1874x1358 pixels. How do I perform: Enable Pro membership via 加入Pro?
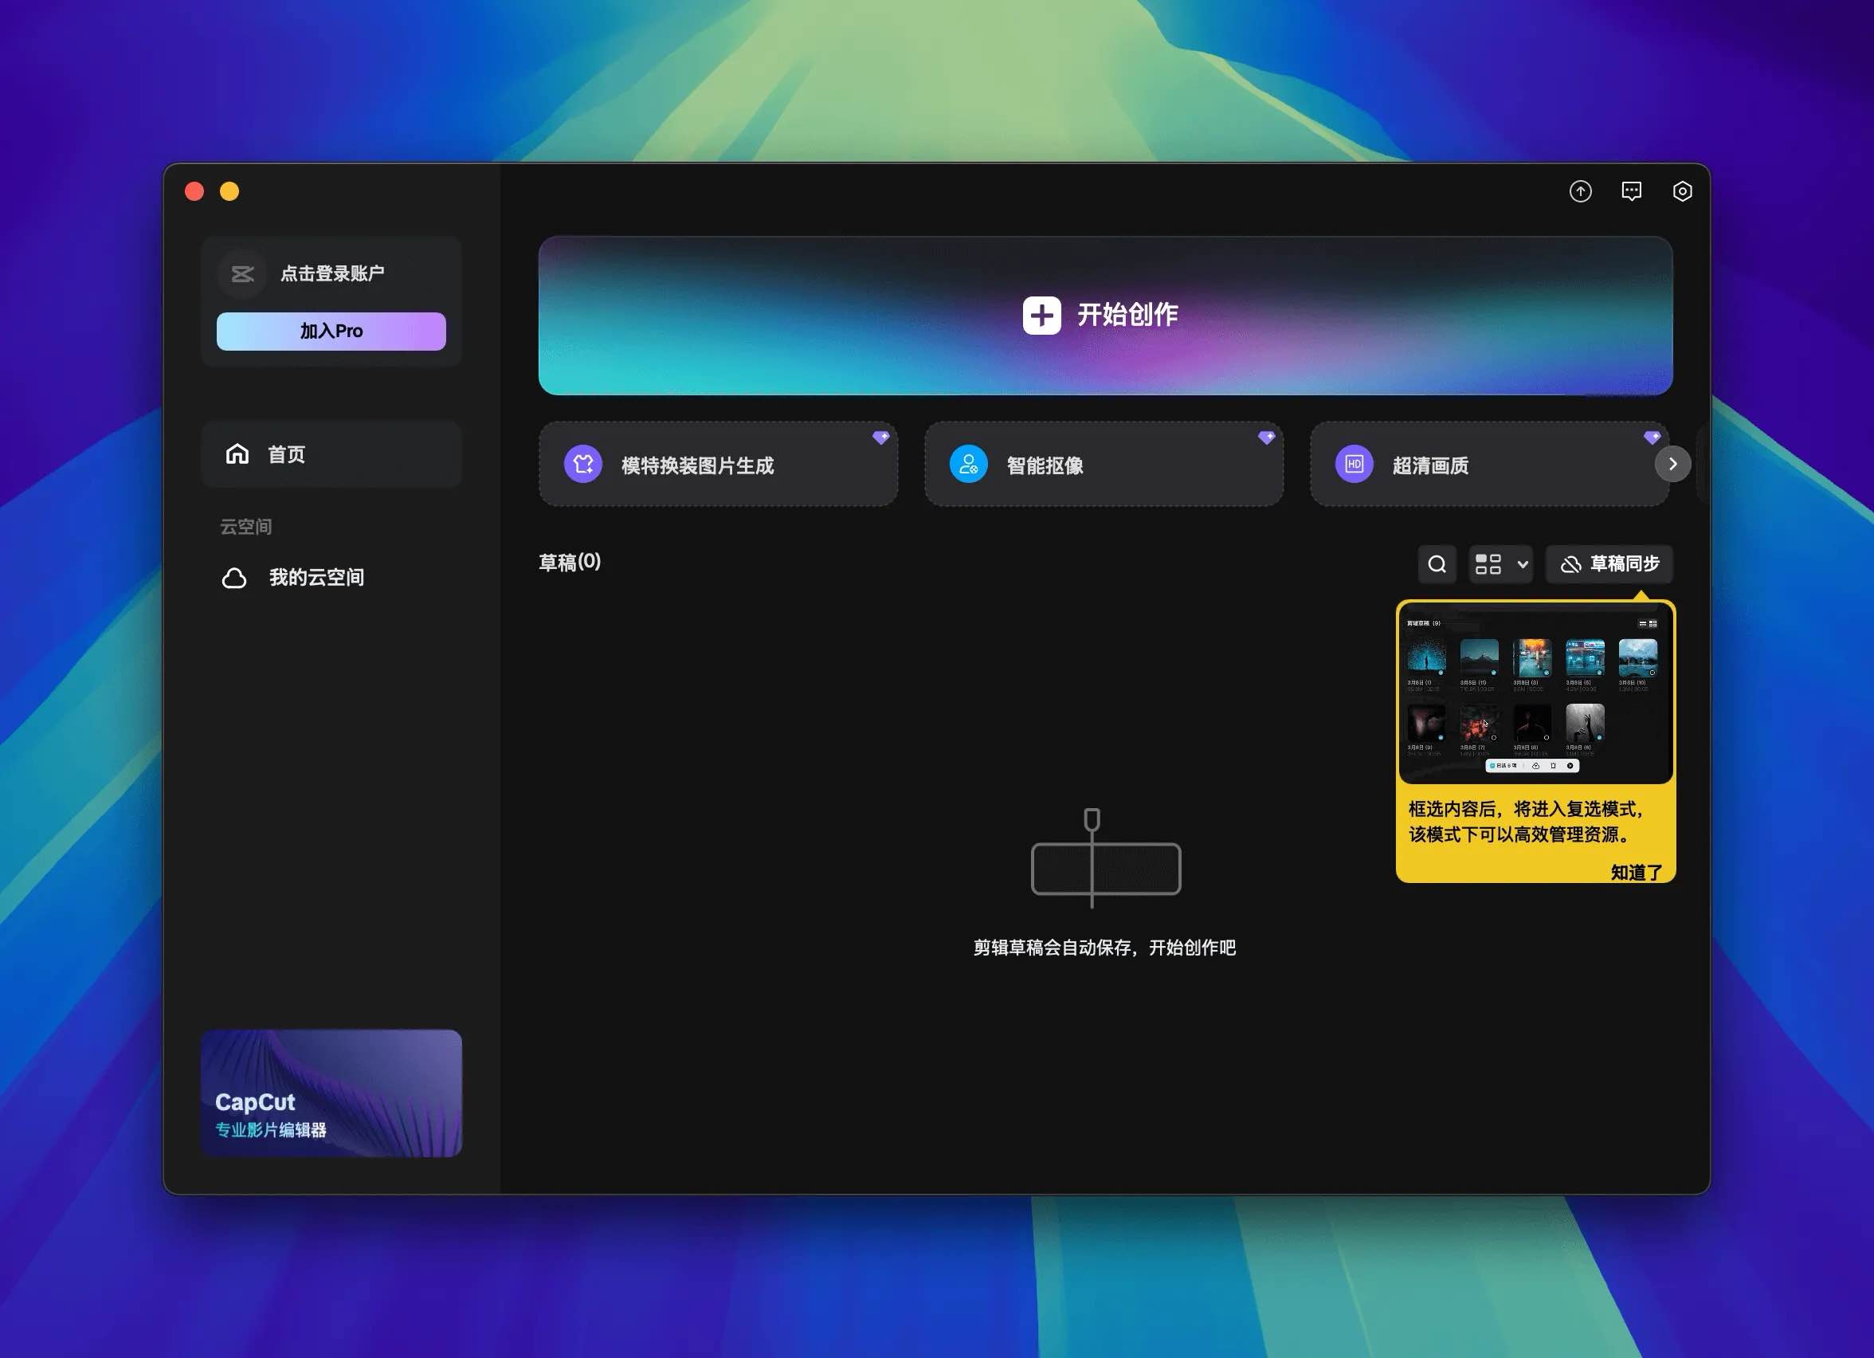pyautogui.click(x=330, y=331)
